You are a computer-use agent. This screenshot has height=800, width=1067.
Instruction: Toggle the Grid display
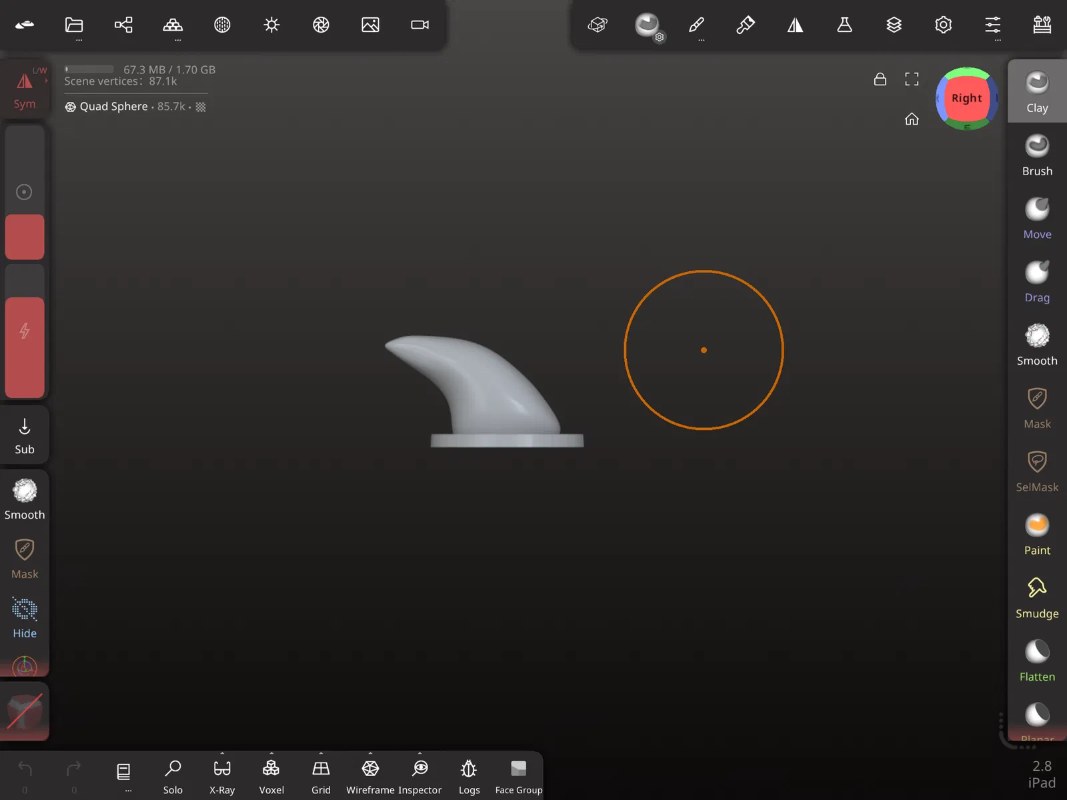click(321, 777)
